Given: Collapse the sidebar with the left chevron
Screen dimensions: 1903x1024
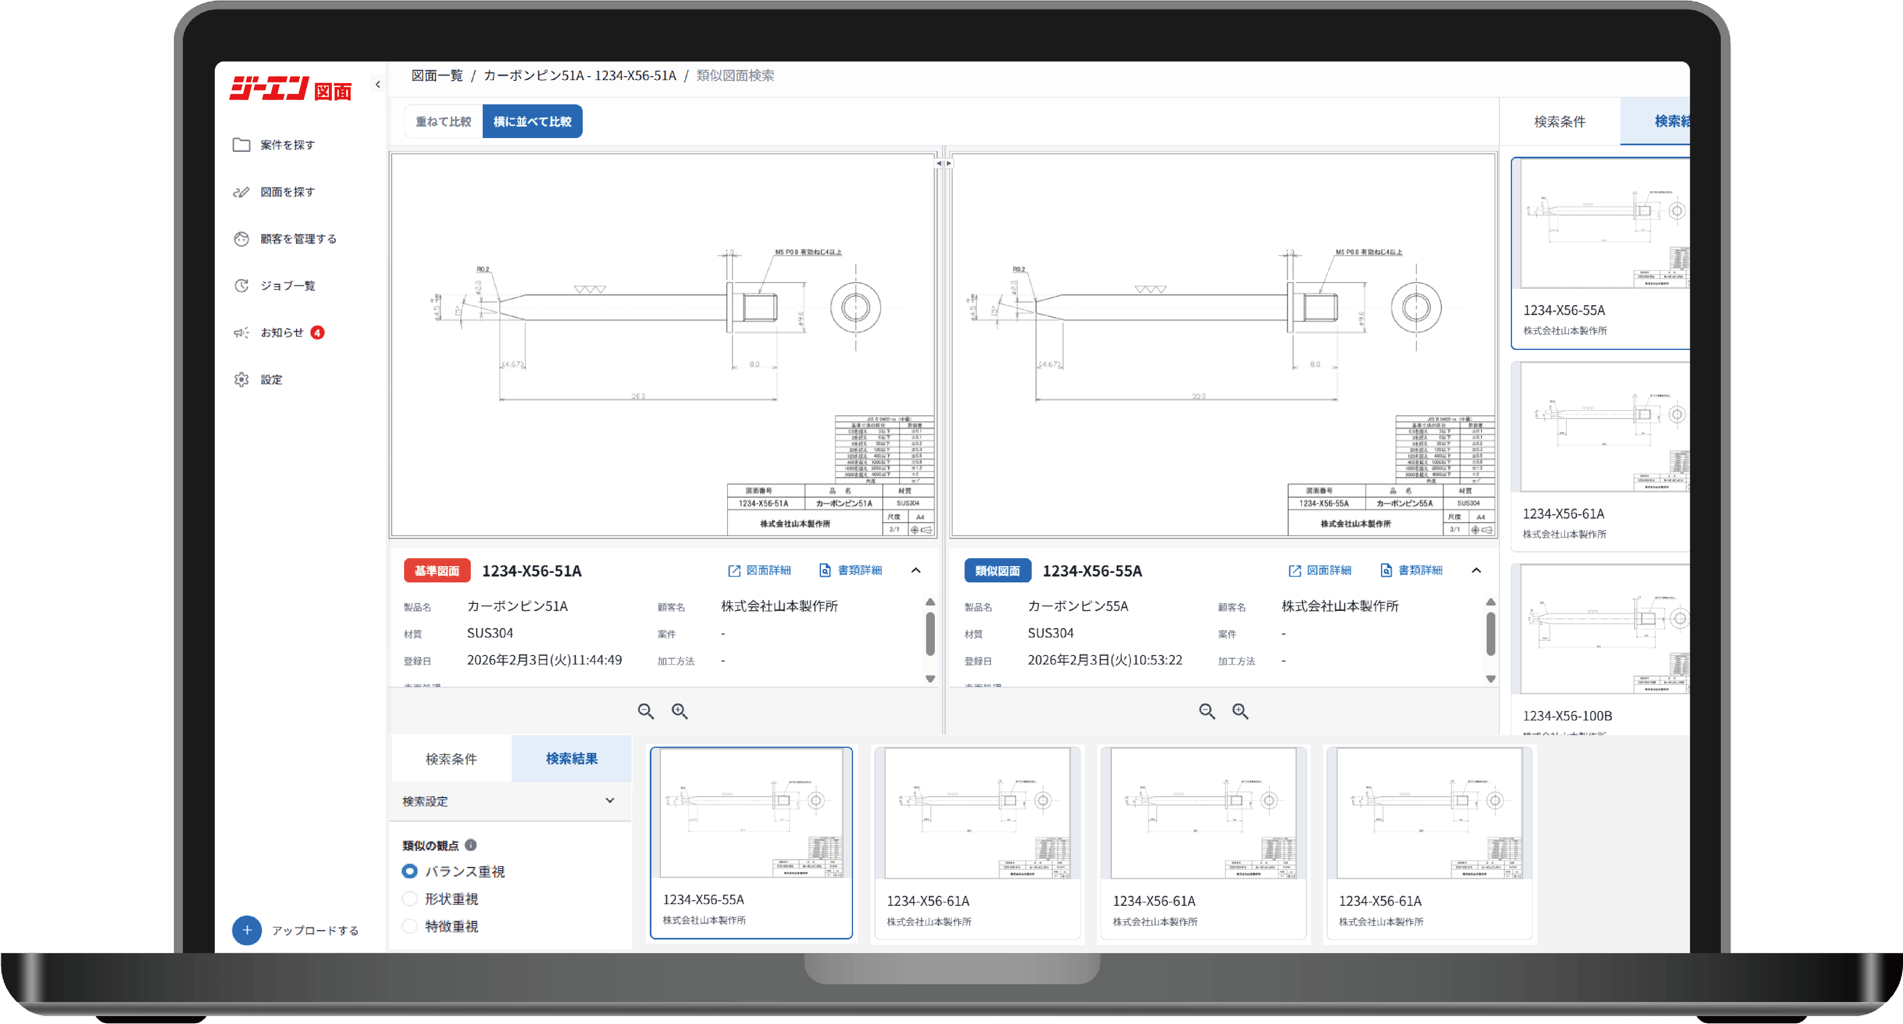Looking at the screenshot, I should [x=378, y=84].
